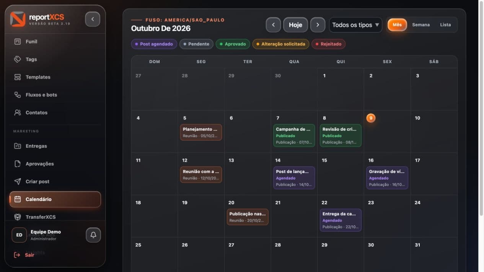This screenshot has width=484, height=272.
Task: Click the Sair logout arrow icon
Action: [17, 255]
